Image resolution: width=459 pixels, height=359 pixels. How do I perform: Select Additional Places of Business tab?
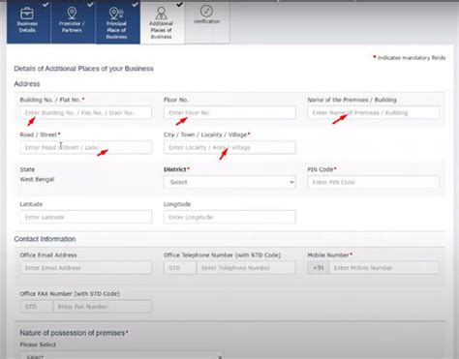coord(163,22)
